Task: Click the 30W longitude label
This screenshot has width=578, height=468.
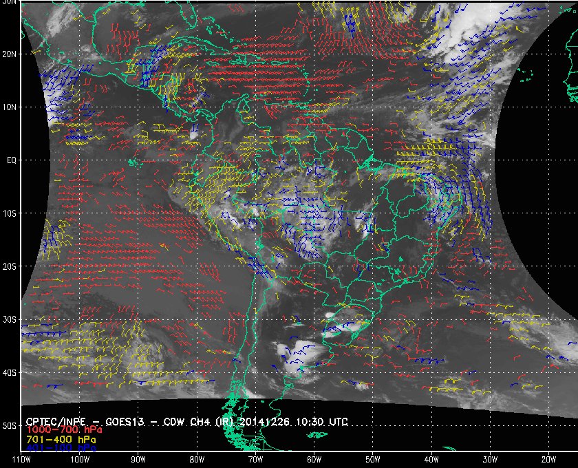Action: (x=490, y=460)
